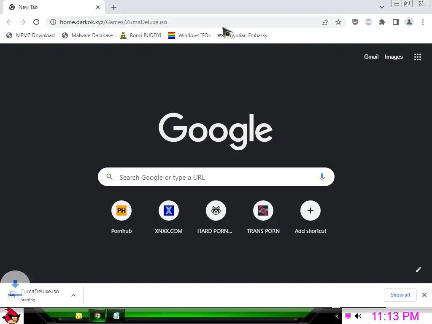Bookmark this tab with the star
Image resolution: width=432 pixels, height=324 pixels.
pos(338,22)
